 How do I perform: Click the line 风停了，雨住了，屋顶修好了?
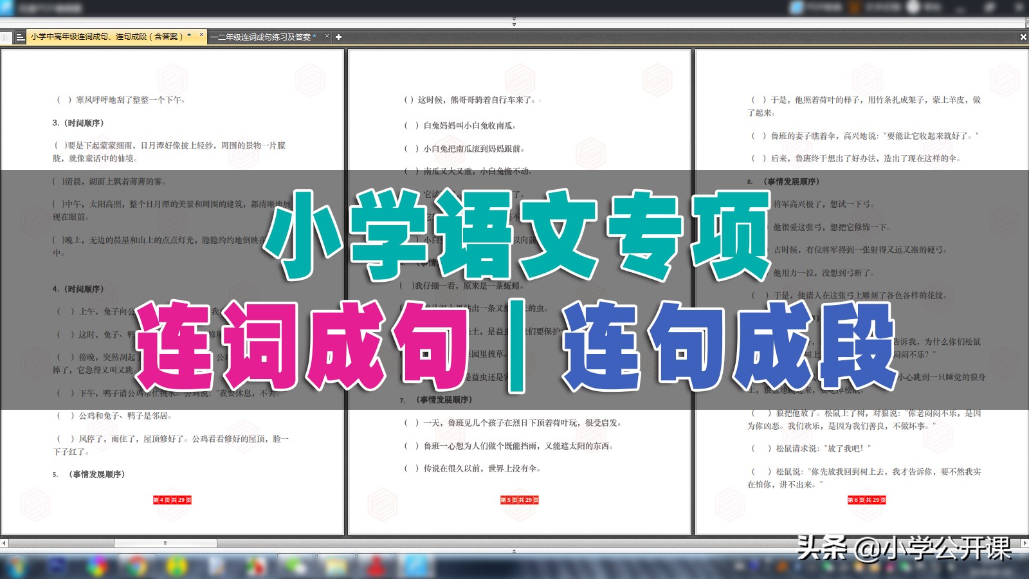pyautogui.click(x=170, y=445)
